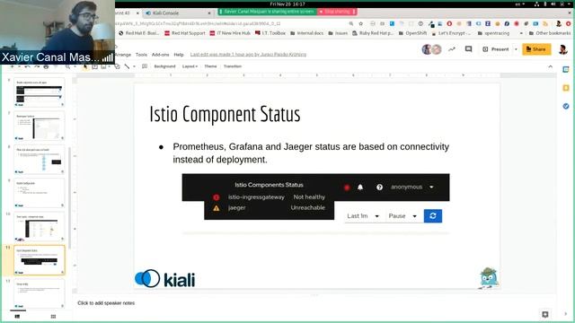Choose the Select cursor tool
Image resolution: width=575 pixels, height=323 pixels.
click(x=85, y=66)
